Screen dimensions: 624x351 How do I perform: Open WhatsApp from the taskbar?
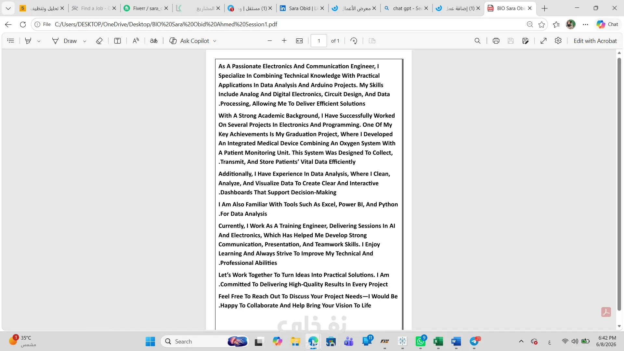point(421,341)
